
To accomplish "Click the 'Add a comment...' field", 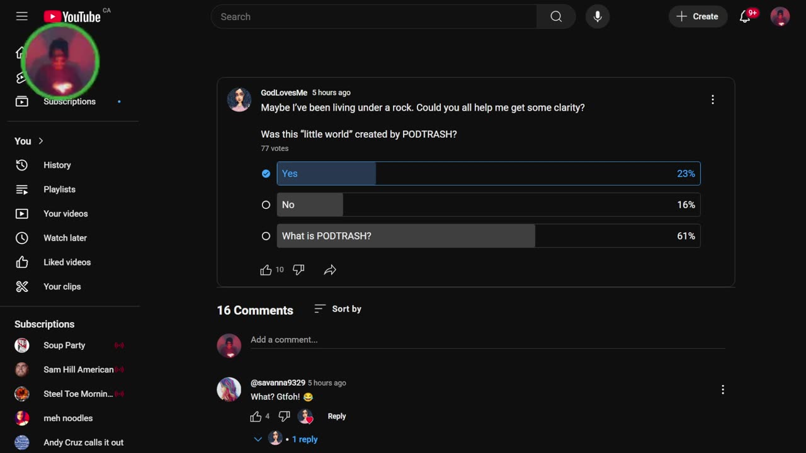I will [487, 340].
